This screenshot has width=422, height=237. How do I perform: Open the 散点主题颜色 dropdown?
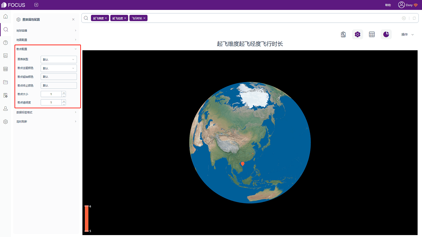click(59, 68)
